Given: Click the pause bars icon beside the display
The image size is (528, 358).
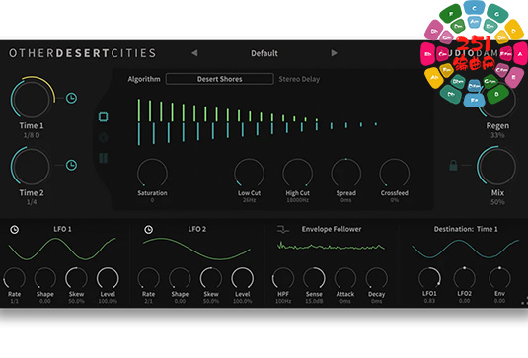Looking at the screenshot, I should click(103, 158).
